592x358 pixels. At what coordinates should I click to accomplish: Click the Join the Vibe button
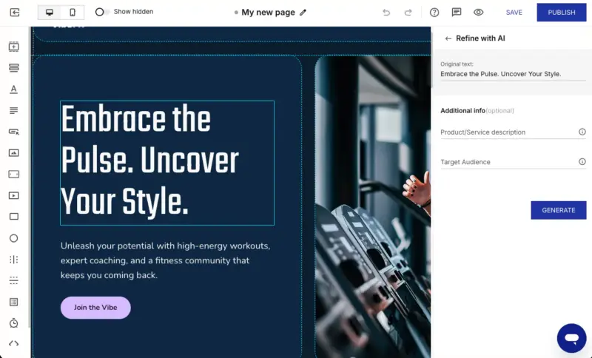tap(95, 308)
